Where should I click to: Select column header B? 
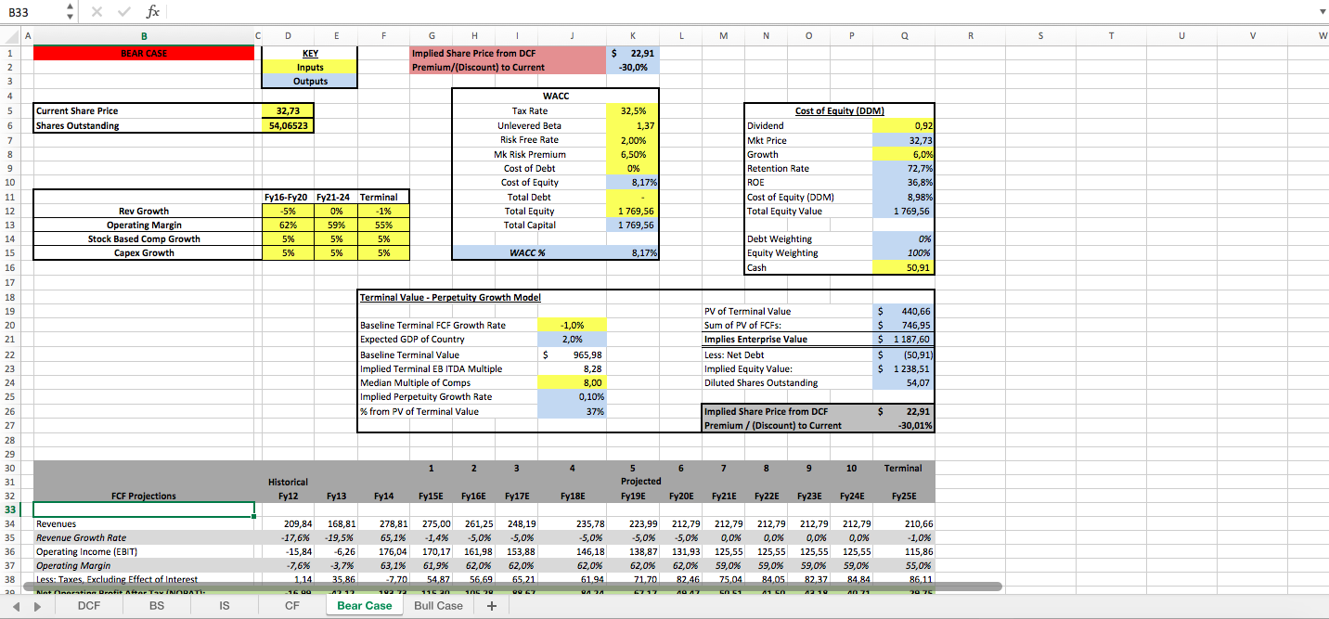point(143,35)
